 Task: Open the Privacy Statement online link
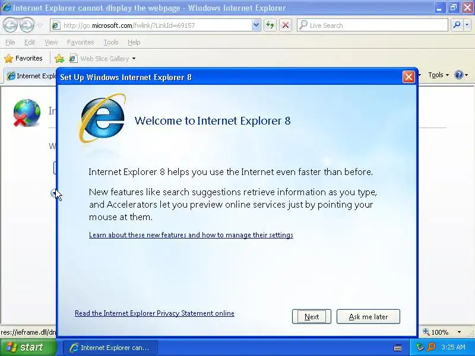[154, 313]
